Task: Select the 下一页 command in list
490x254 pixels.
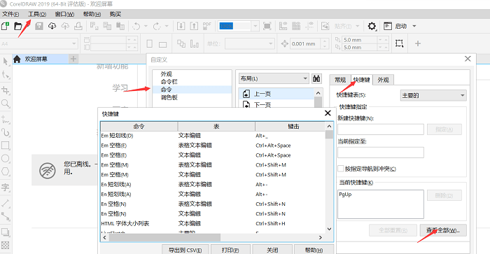Action: coord(276,104)
